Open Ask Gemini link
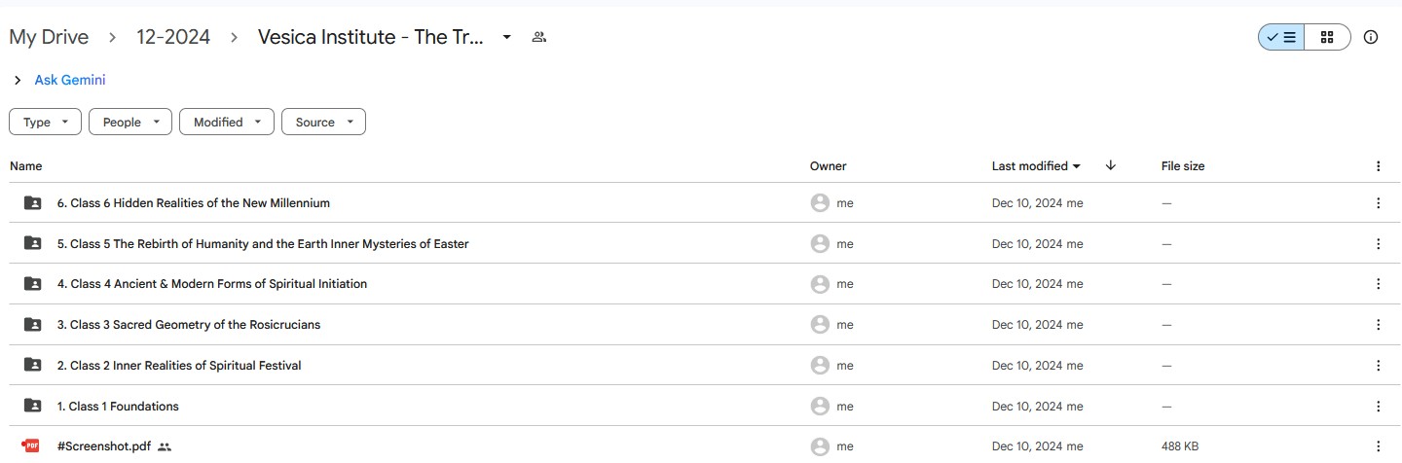1402x463 pixels. point(70,80)
